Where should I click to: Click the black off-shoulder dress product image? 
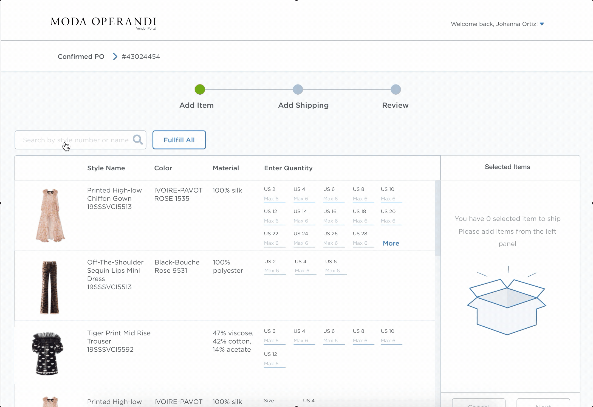tap(48, 353)
